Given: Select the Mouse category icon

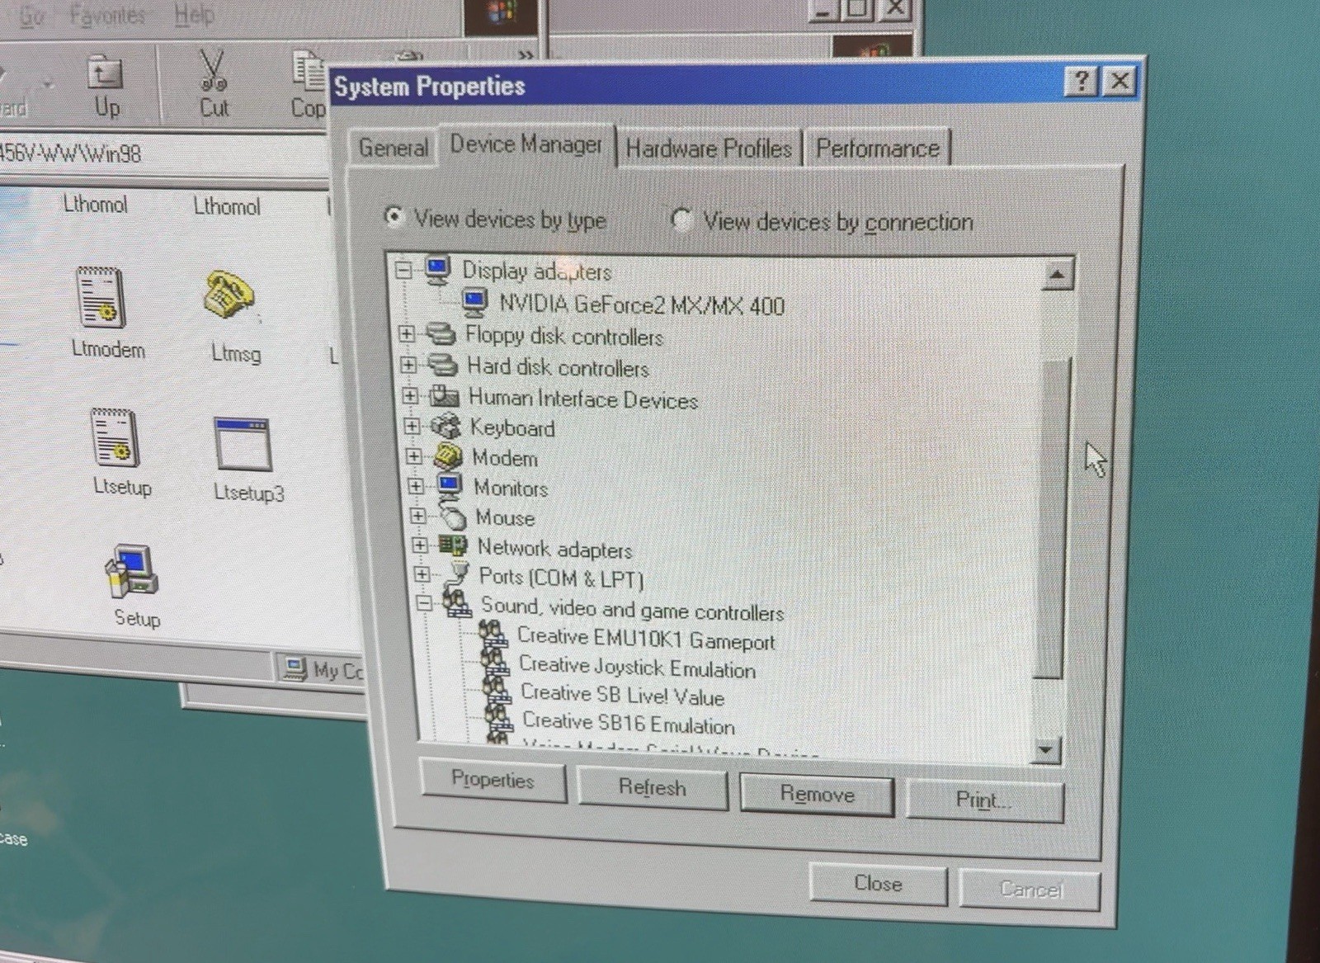Looking at the screenshot, I should click(x=452, y=517).
